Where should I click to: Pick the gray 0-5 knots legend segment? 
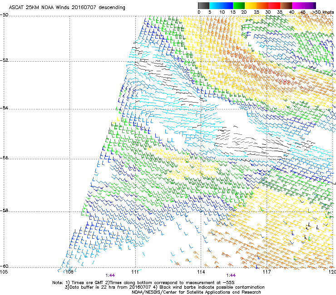click(203, 5)
